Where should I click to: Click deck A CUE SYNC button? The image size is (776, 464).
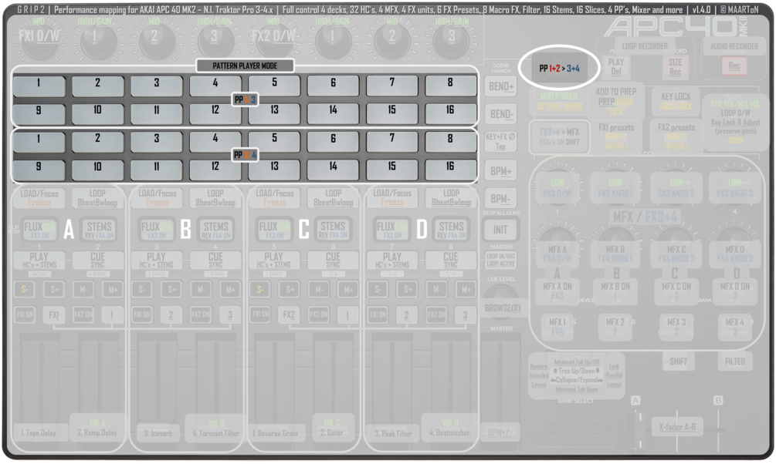(97, 260)
